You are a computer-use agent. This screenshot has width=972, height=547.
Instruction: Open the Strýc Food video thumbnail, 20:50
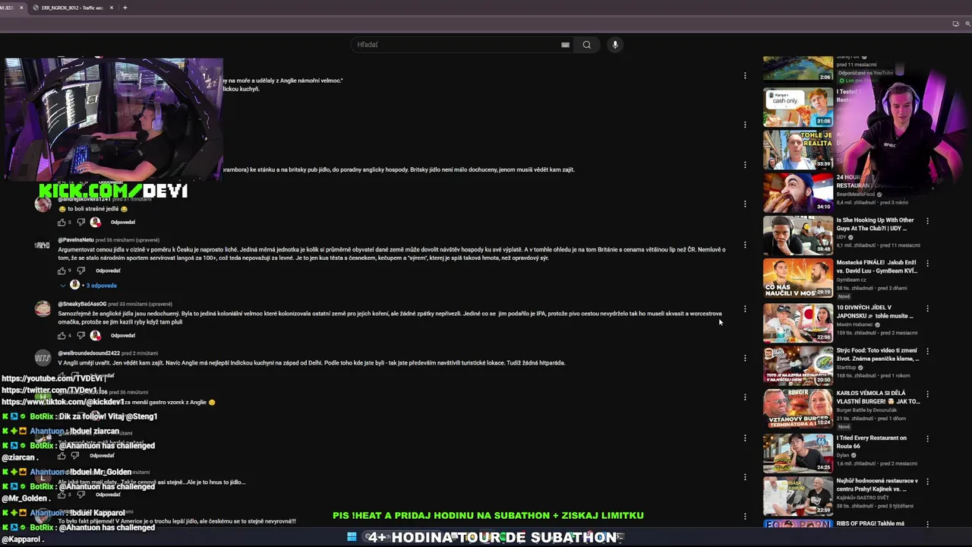pos(798,365)
